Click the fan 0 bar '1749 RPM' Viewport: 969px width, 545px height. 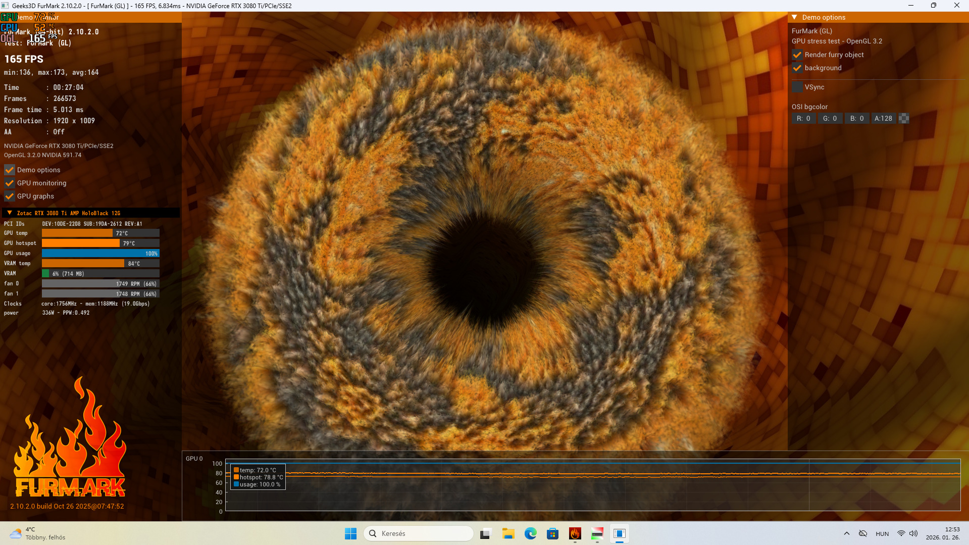coord(100,283)
